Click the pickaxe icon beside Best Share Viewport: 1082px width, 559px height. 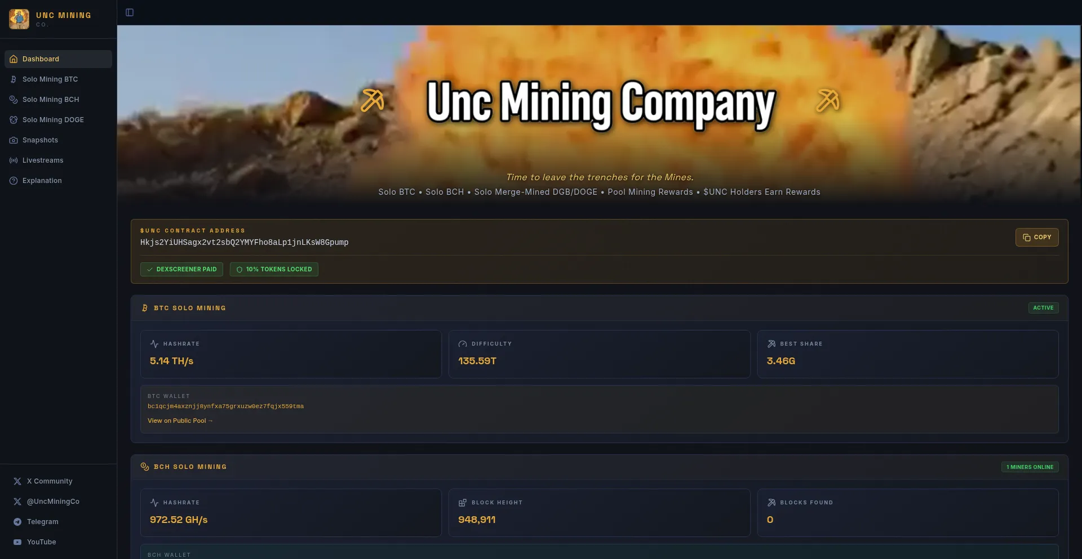coord(771,344)
